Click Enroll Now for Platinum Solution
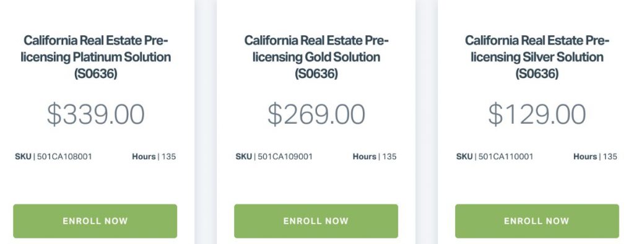 tap(95, 221)
